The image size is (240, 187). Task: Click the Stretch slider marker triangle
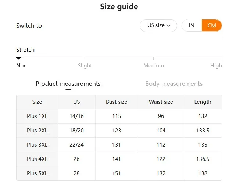[x=18, y=58]
